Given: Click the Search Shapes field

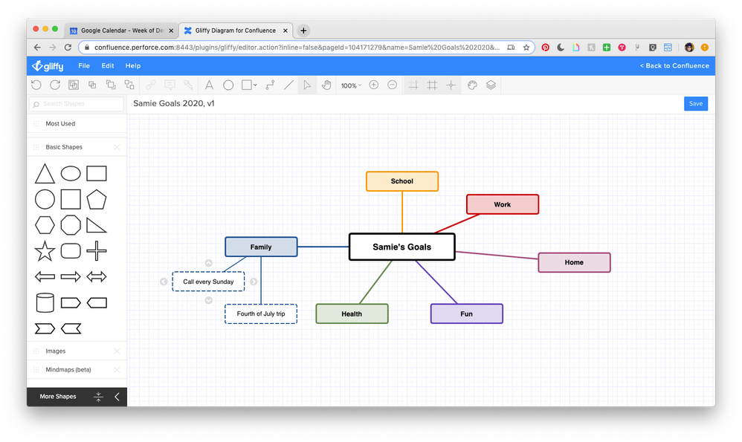Looking at the screenshot, I should [77, 104].
